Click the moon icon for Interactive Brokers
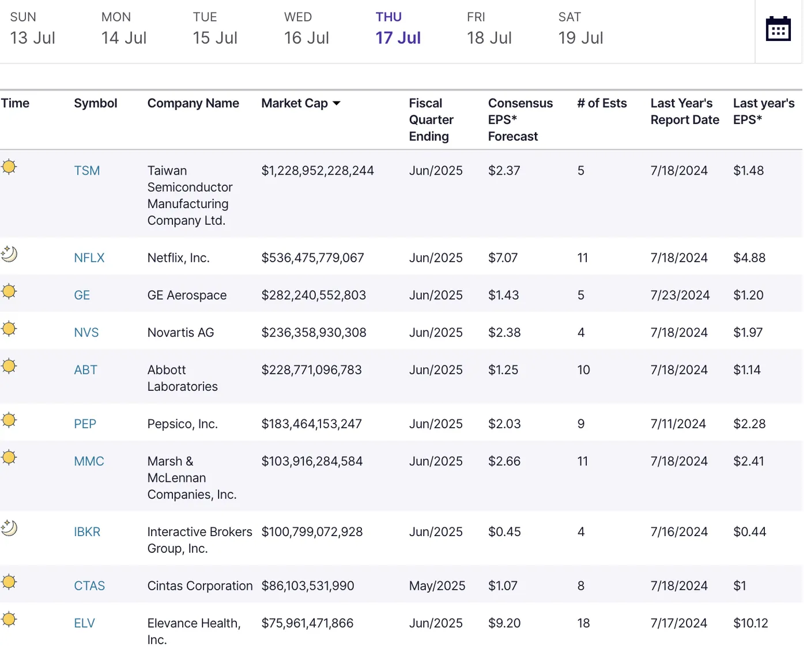This screenshot has height=656, width=807. point(9,528)
